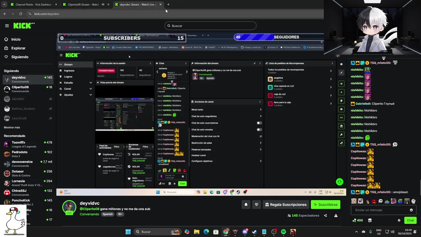Click the deyvidvc streamer avatar
The height and width of the screenshot is (237, 421).
pyautogui.click(x=69, y=207)
